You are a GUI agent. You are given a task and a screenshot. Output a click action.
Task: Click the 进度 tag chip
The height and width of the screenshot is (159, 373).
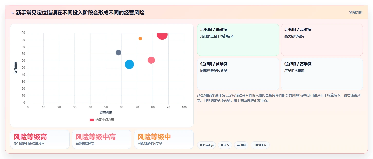click(x=241, y=145)
